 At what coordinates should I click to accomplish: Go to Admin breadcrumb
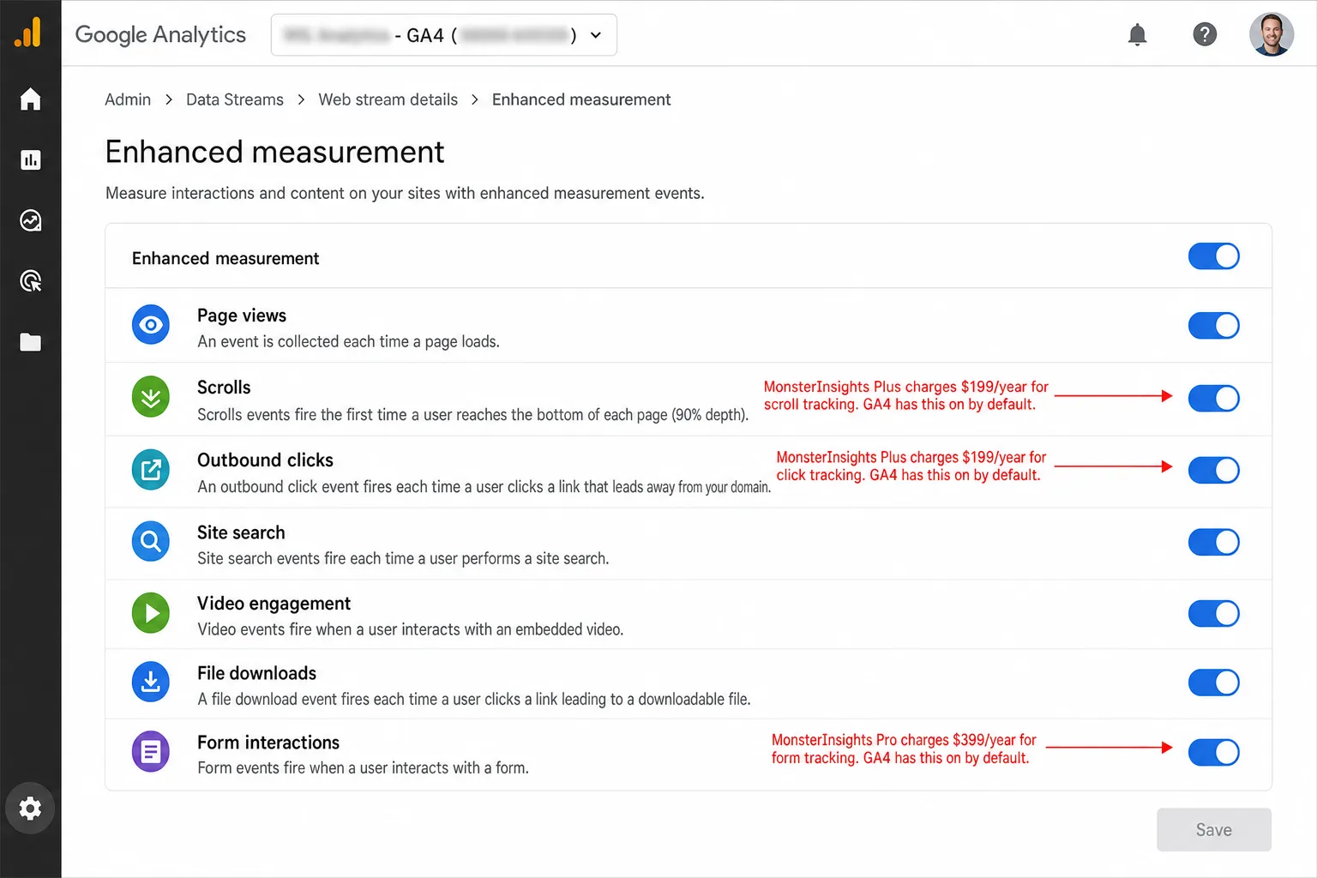[x=128, y=99]
